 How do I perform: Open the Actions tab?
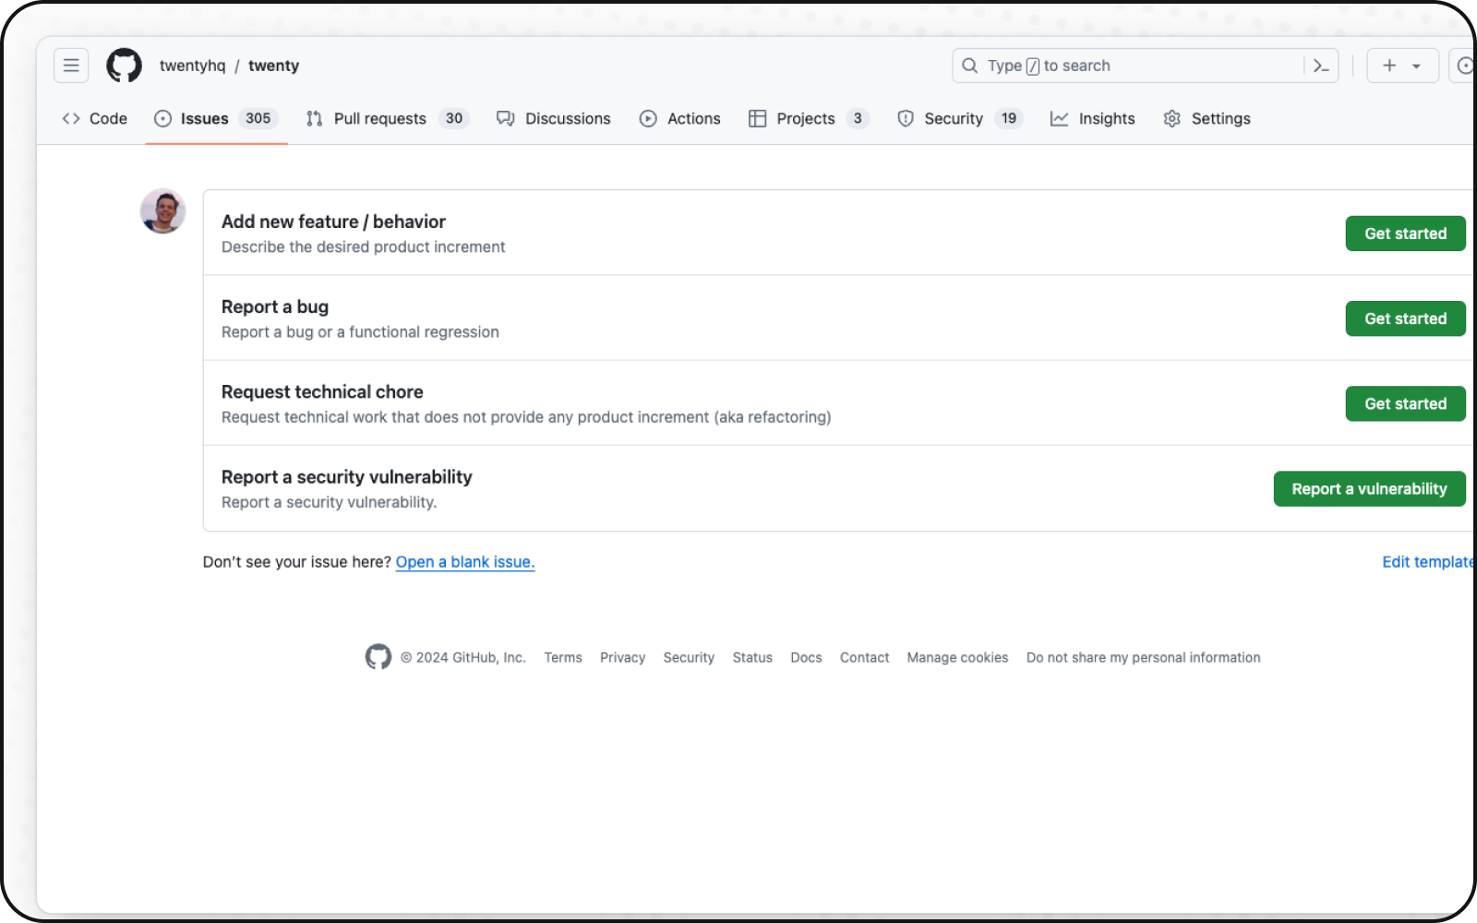[680, 118]
